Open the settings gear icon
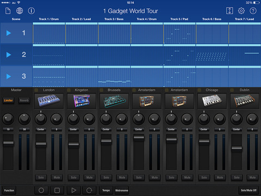 (x=241, y=11)
